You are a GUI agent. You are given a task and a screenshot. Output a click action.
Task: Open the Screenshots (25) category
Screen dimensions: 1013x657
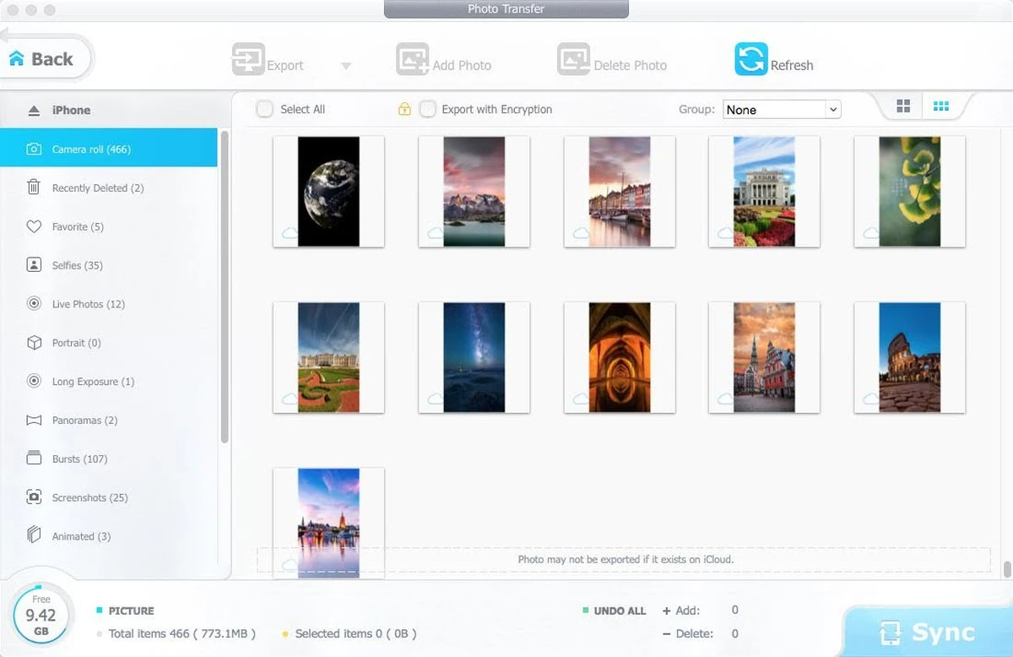pyautogui.click(x=89, y=497)
